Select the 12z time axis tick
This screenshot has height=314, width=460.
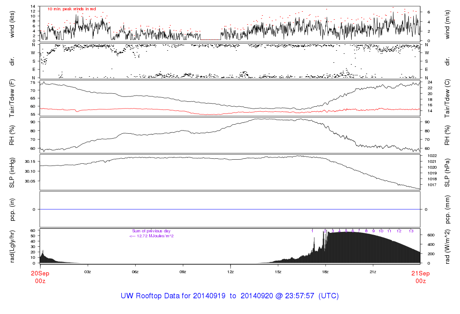(230, 272)
